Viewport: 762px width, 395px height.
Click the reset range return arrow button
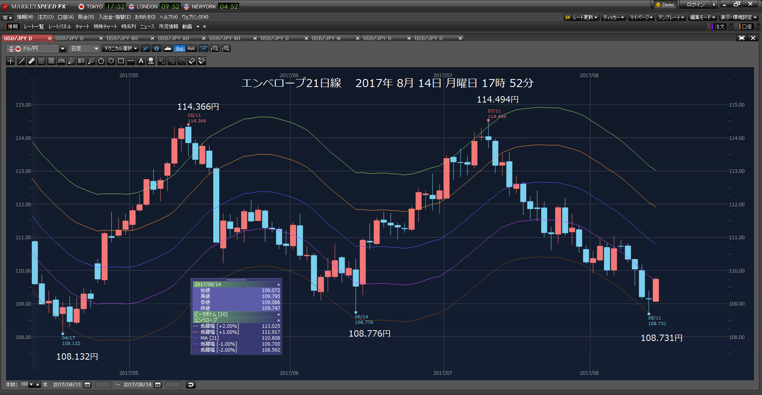click(191, 385)
